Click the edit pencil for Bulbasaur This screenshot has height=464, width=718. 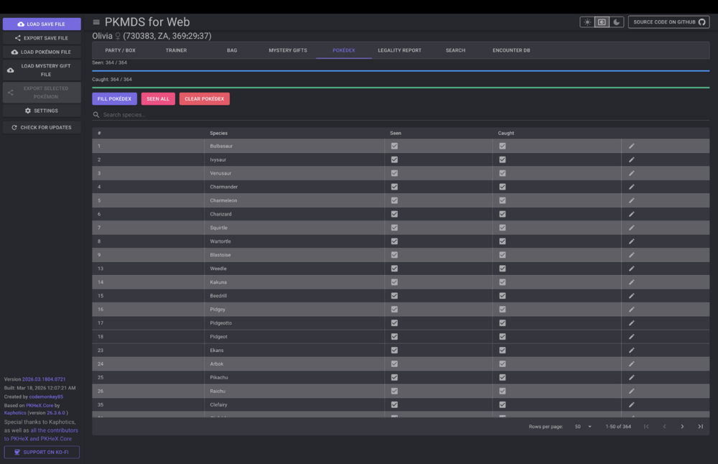point(632,146)
